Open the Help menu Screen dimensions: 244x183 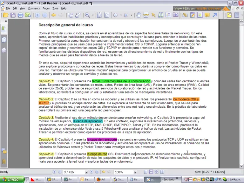(x=64, y=8)
